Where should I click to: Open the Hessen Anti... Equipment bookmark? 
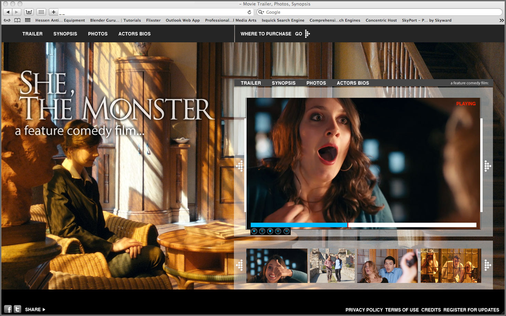pos(60,20)
